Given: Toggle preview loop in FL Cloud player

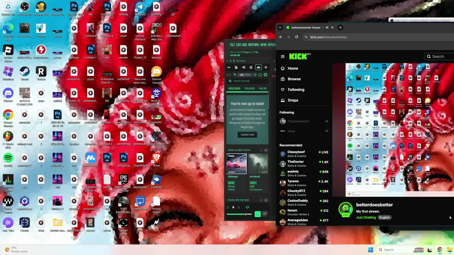Looking at the screenshot, I should pos(247,207).
